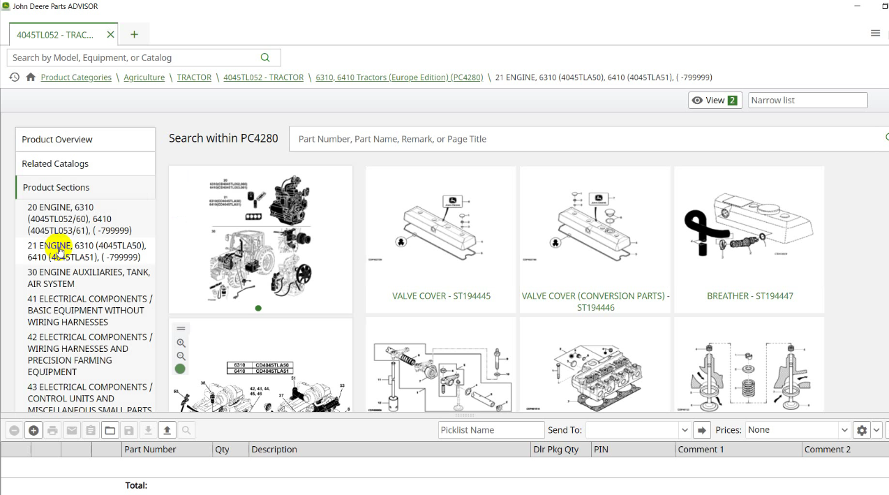Viewport: 889px width, 495px height.
Task: Open the hamburger menu at the top right
Action: point(875,34)
